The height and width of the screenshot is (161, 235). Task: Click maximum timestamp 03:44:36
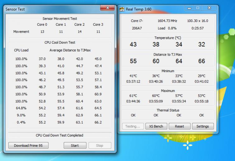point(133,101)
